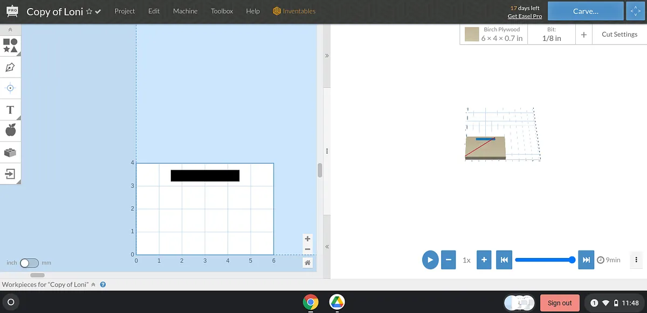Viewport: 647px width, 313px height.
Task: Play the carve simulation
Action: pos(430,260)
